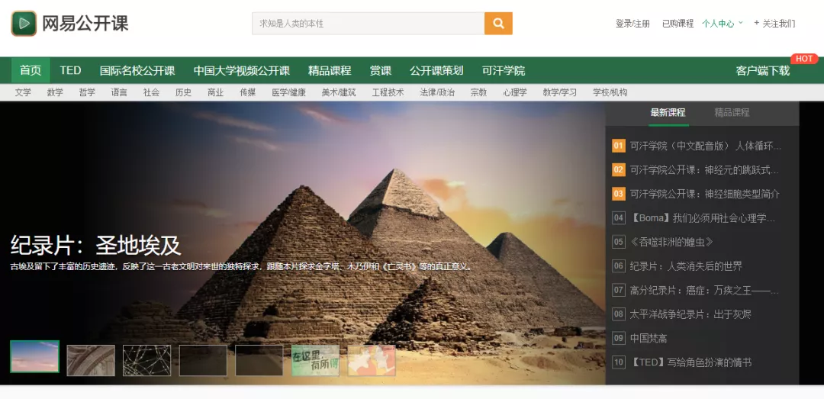The image size is (824, 399).
Task: Open the TED navigation item
Action: coord(70,70)
